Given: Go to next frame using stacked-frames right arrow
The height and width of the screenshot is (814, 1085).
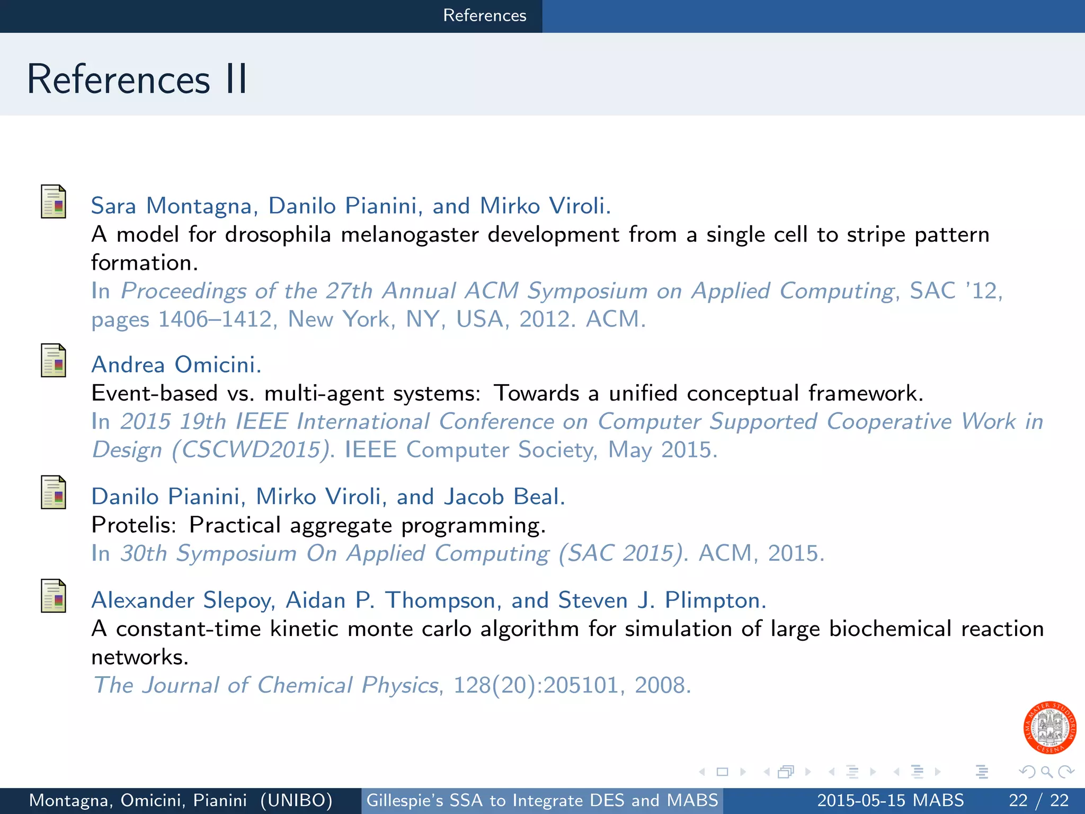Looking at the screenshot, I should click(807, 772).
